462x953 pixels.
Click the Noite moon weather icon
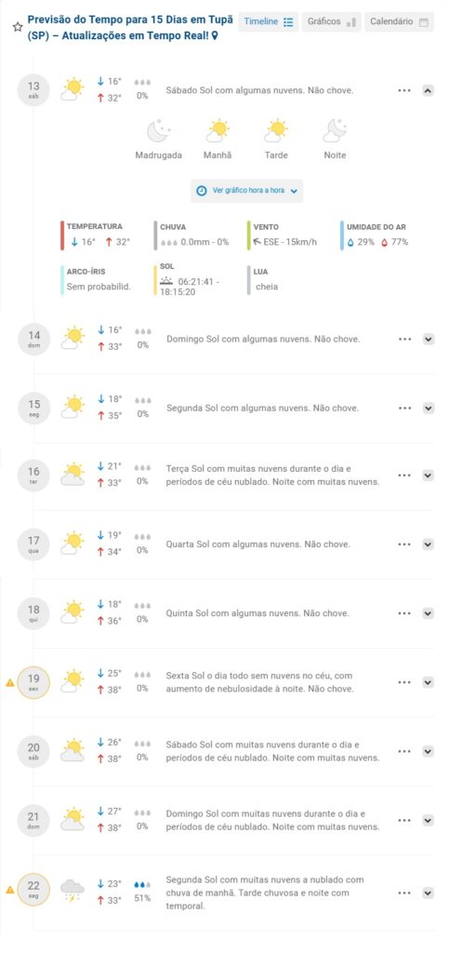335,130
